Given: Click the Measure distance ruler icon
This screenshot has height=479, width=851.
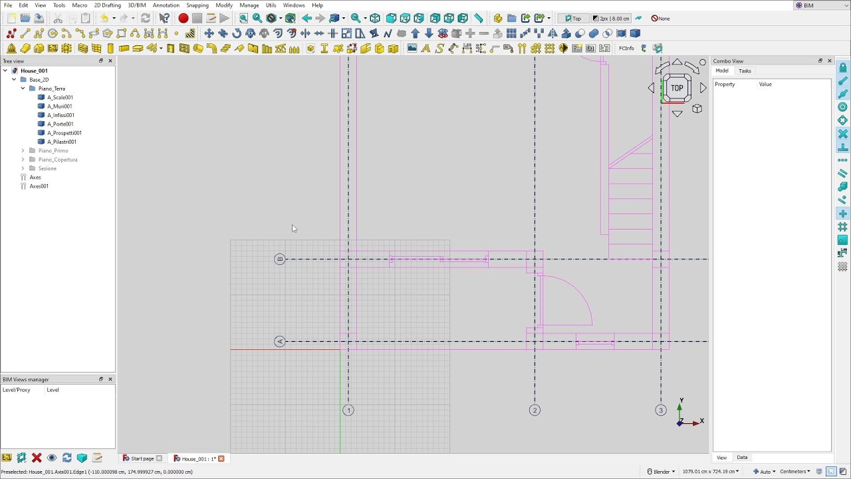Looking at the screenshot, I should click(x=478, y=18).
